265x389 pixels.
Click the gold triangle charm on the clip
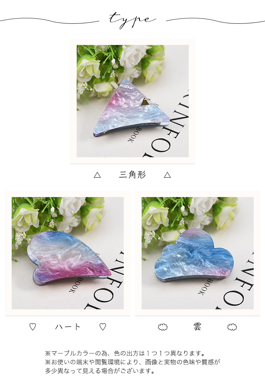click(145, 102)
